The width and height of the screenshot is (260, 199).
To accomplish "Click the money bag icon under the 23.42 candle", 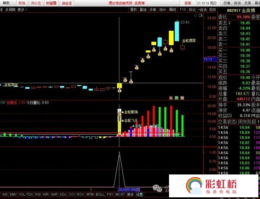I will [x=171, y=50].
